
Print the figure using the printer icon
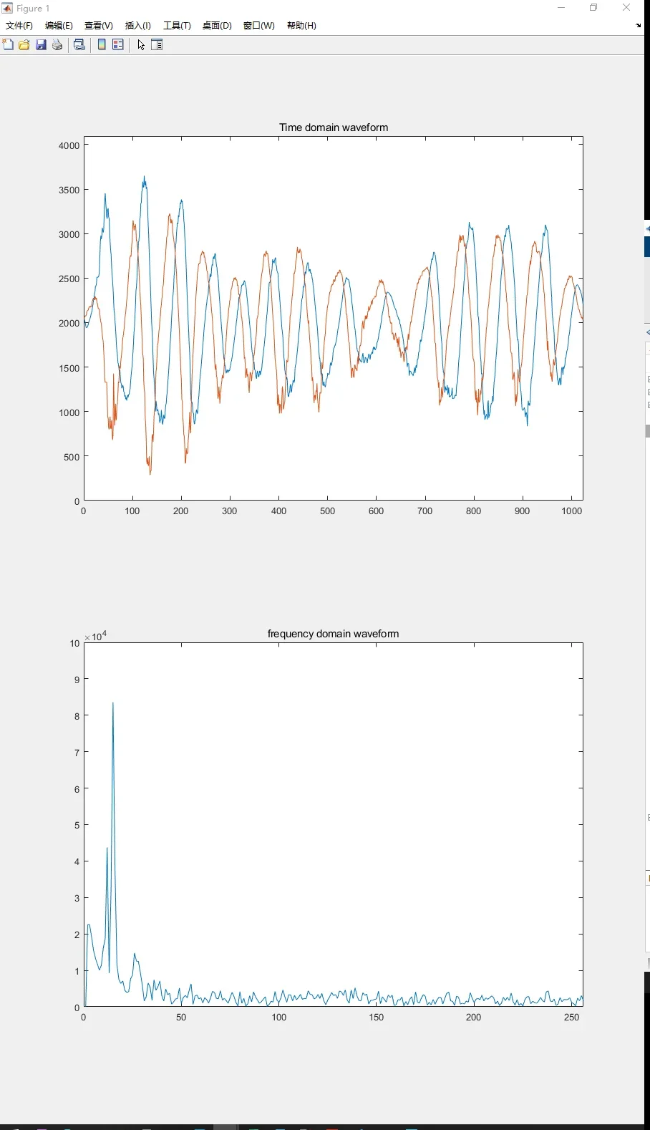click(58, 44)
